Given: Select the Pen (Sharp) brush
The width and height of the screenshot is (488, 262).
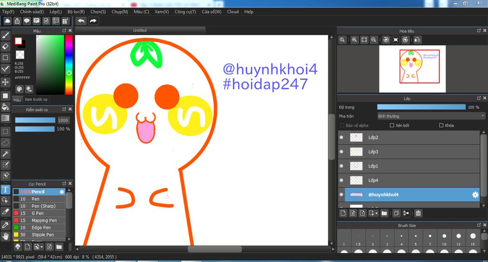Looking at the screenshot, I should click(x=39, y=206).
